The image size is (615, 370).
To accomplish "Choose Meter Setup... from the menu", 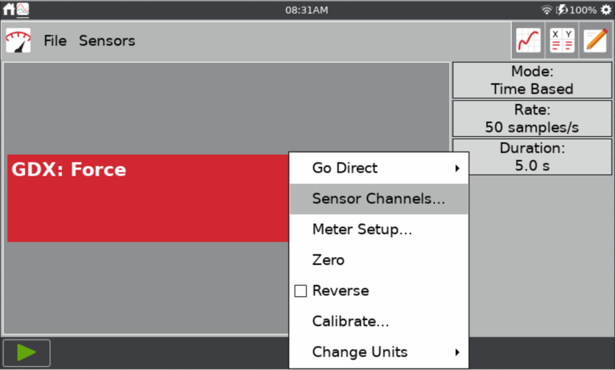I will point(378,230).
